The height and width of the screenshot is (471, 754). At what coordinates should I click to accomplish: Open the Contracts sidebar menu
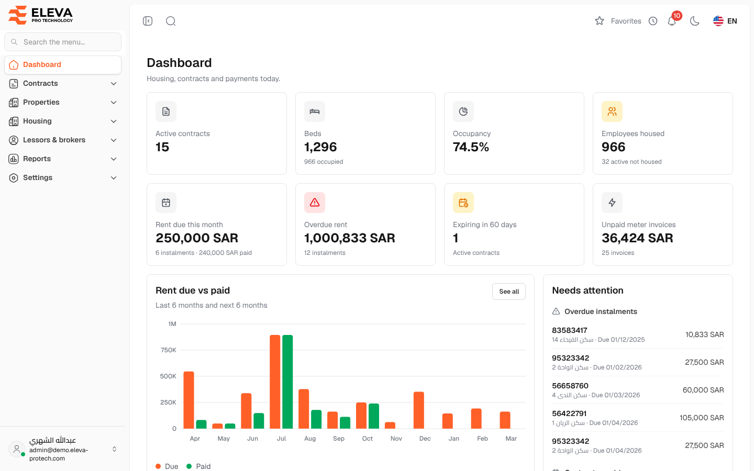[63, 84]
